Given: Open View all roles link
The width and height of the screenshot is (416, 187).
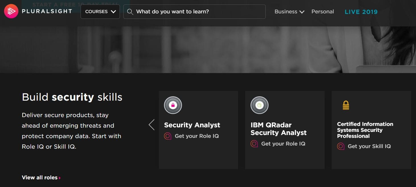Looking at the screenshot, I should point(41,178).
